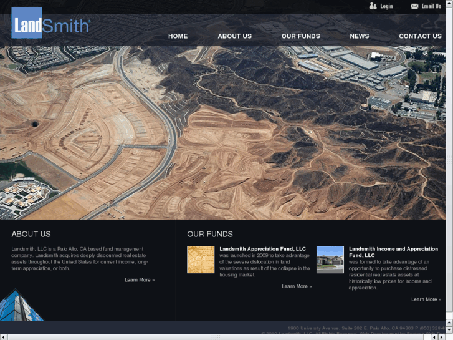
Task: Click the Login people icon
Action: coord(373,6)
